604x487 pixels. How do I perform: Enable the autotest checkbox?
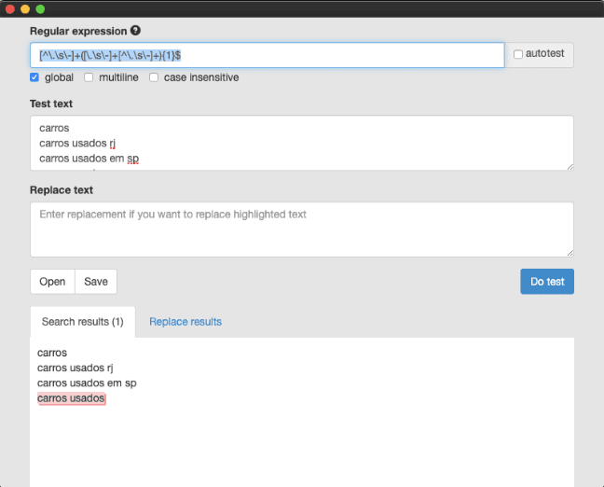(518, 55)
